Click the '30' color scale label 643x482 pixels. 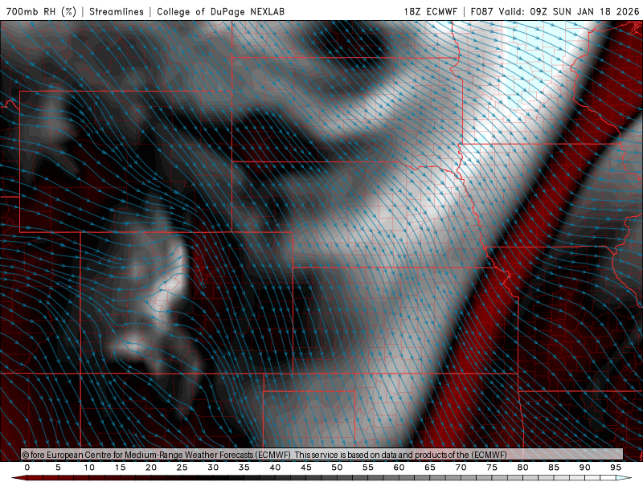click(213, 468)
